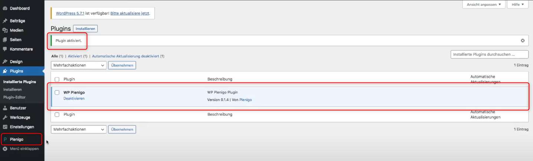Dismiss the 'Plugin aktiviert' notice
Screen dimensions: 533x161
(523, 41)
